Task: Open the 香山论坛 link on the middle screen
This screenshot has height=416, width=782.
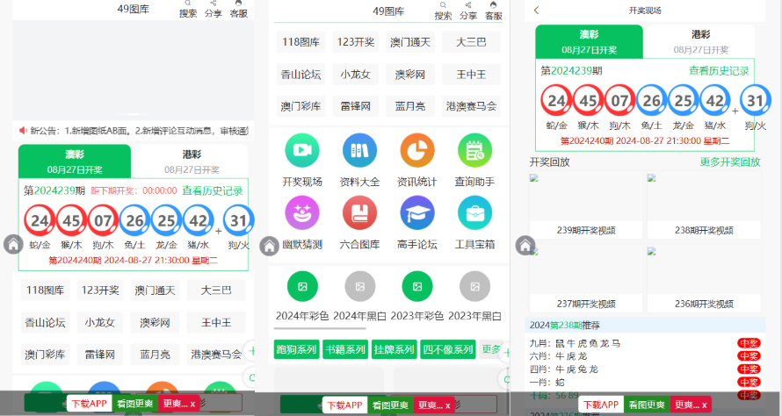Action: [x=300, y=75]
